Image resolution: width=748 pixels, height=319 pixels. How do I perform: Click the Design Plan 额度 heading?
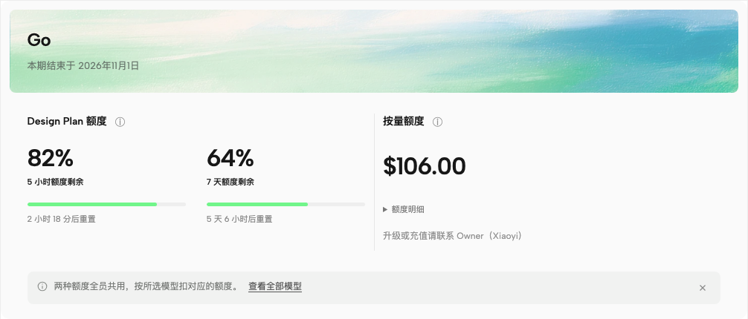67,122
